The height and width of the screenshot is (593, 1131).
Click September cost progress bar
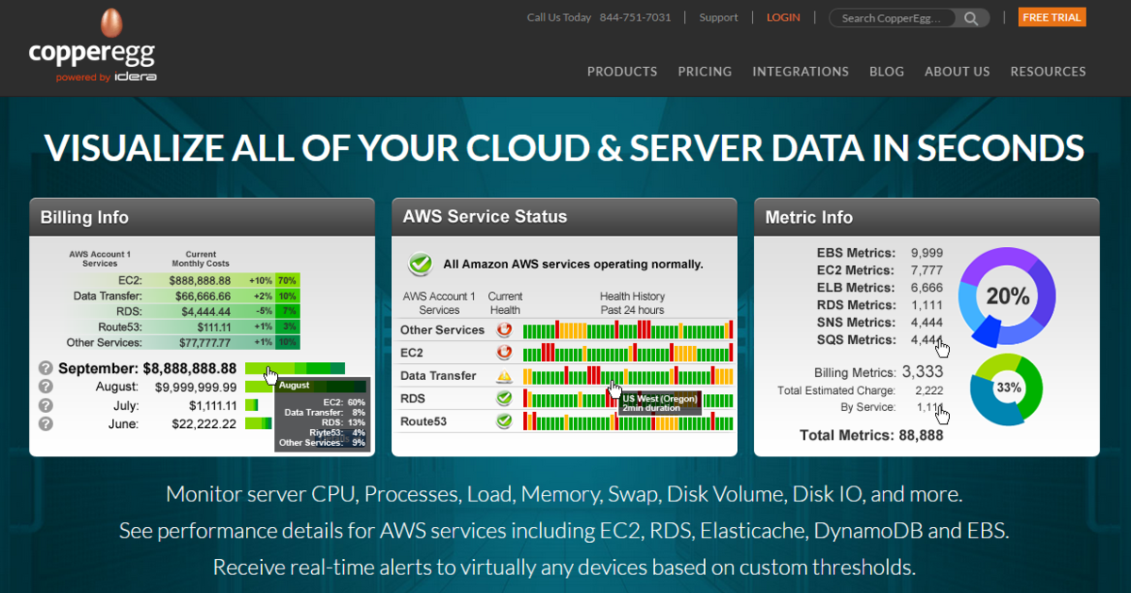(x=295, y=369)
